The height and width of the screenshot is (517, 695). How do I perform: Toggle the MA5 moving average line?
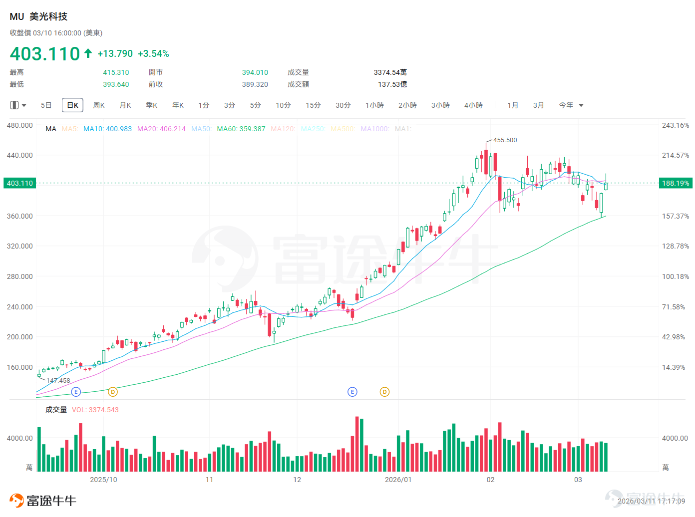70,129
